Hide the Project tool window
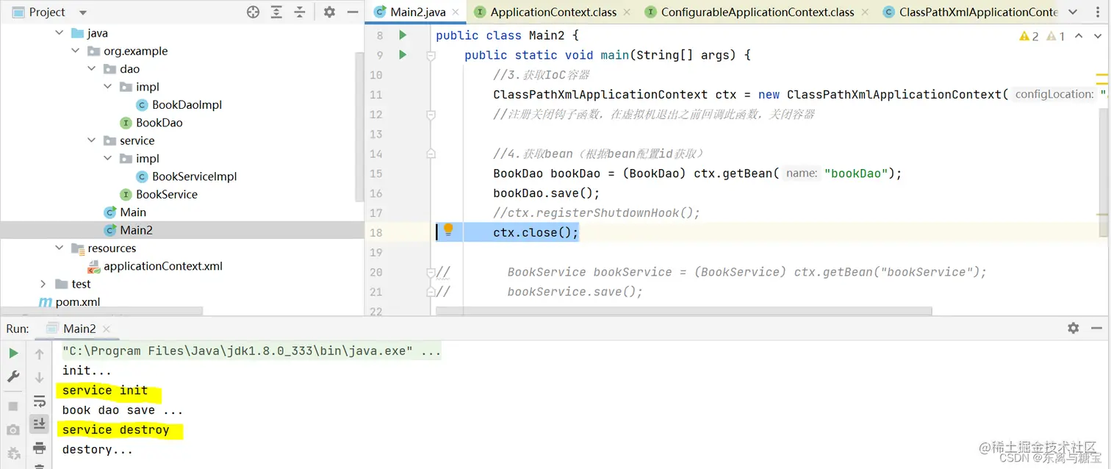This screenshot has height=469, width=1111. coord(352,12)
